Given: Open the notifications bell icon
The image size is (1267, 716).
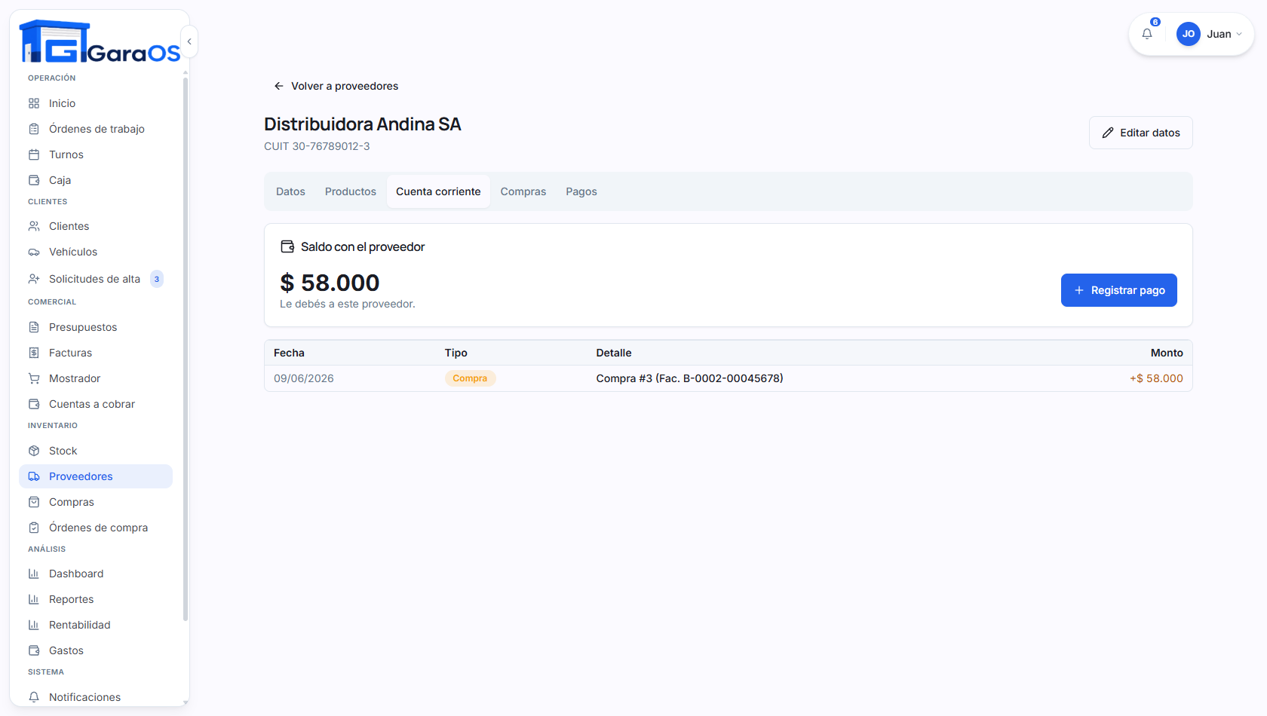Looking at the screenshot, I should click(x=1147, y=34).
